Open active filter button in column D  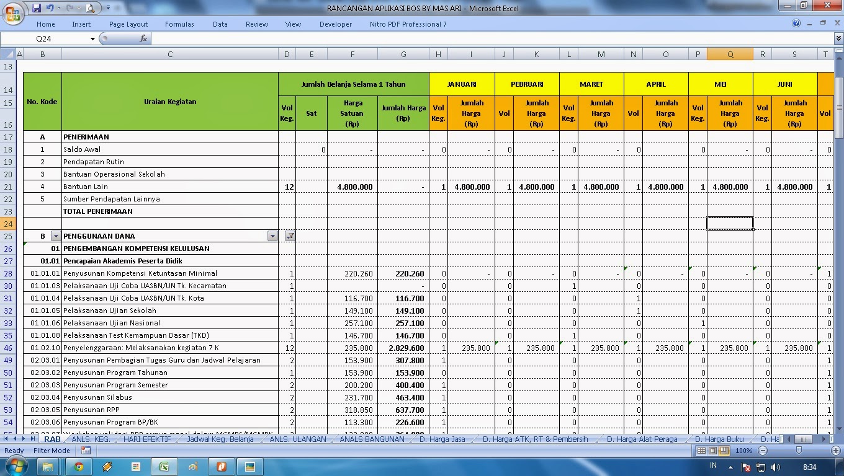coord(290,236)
